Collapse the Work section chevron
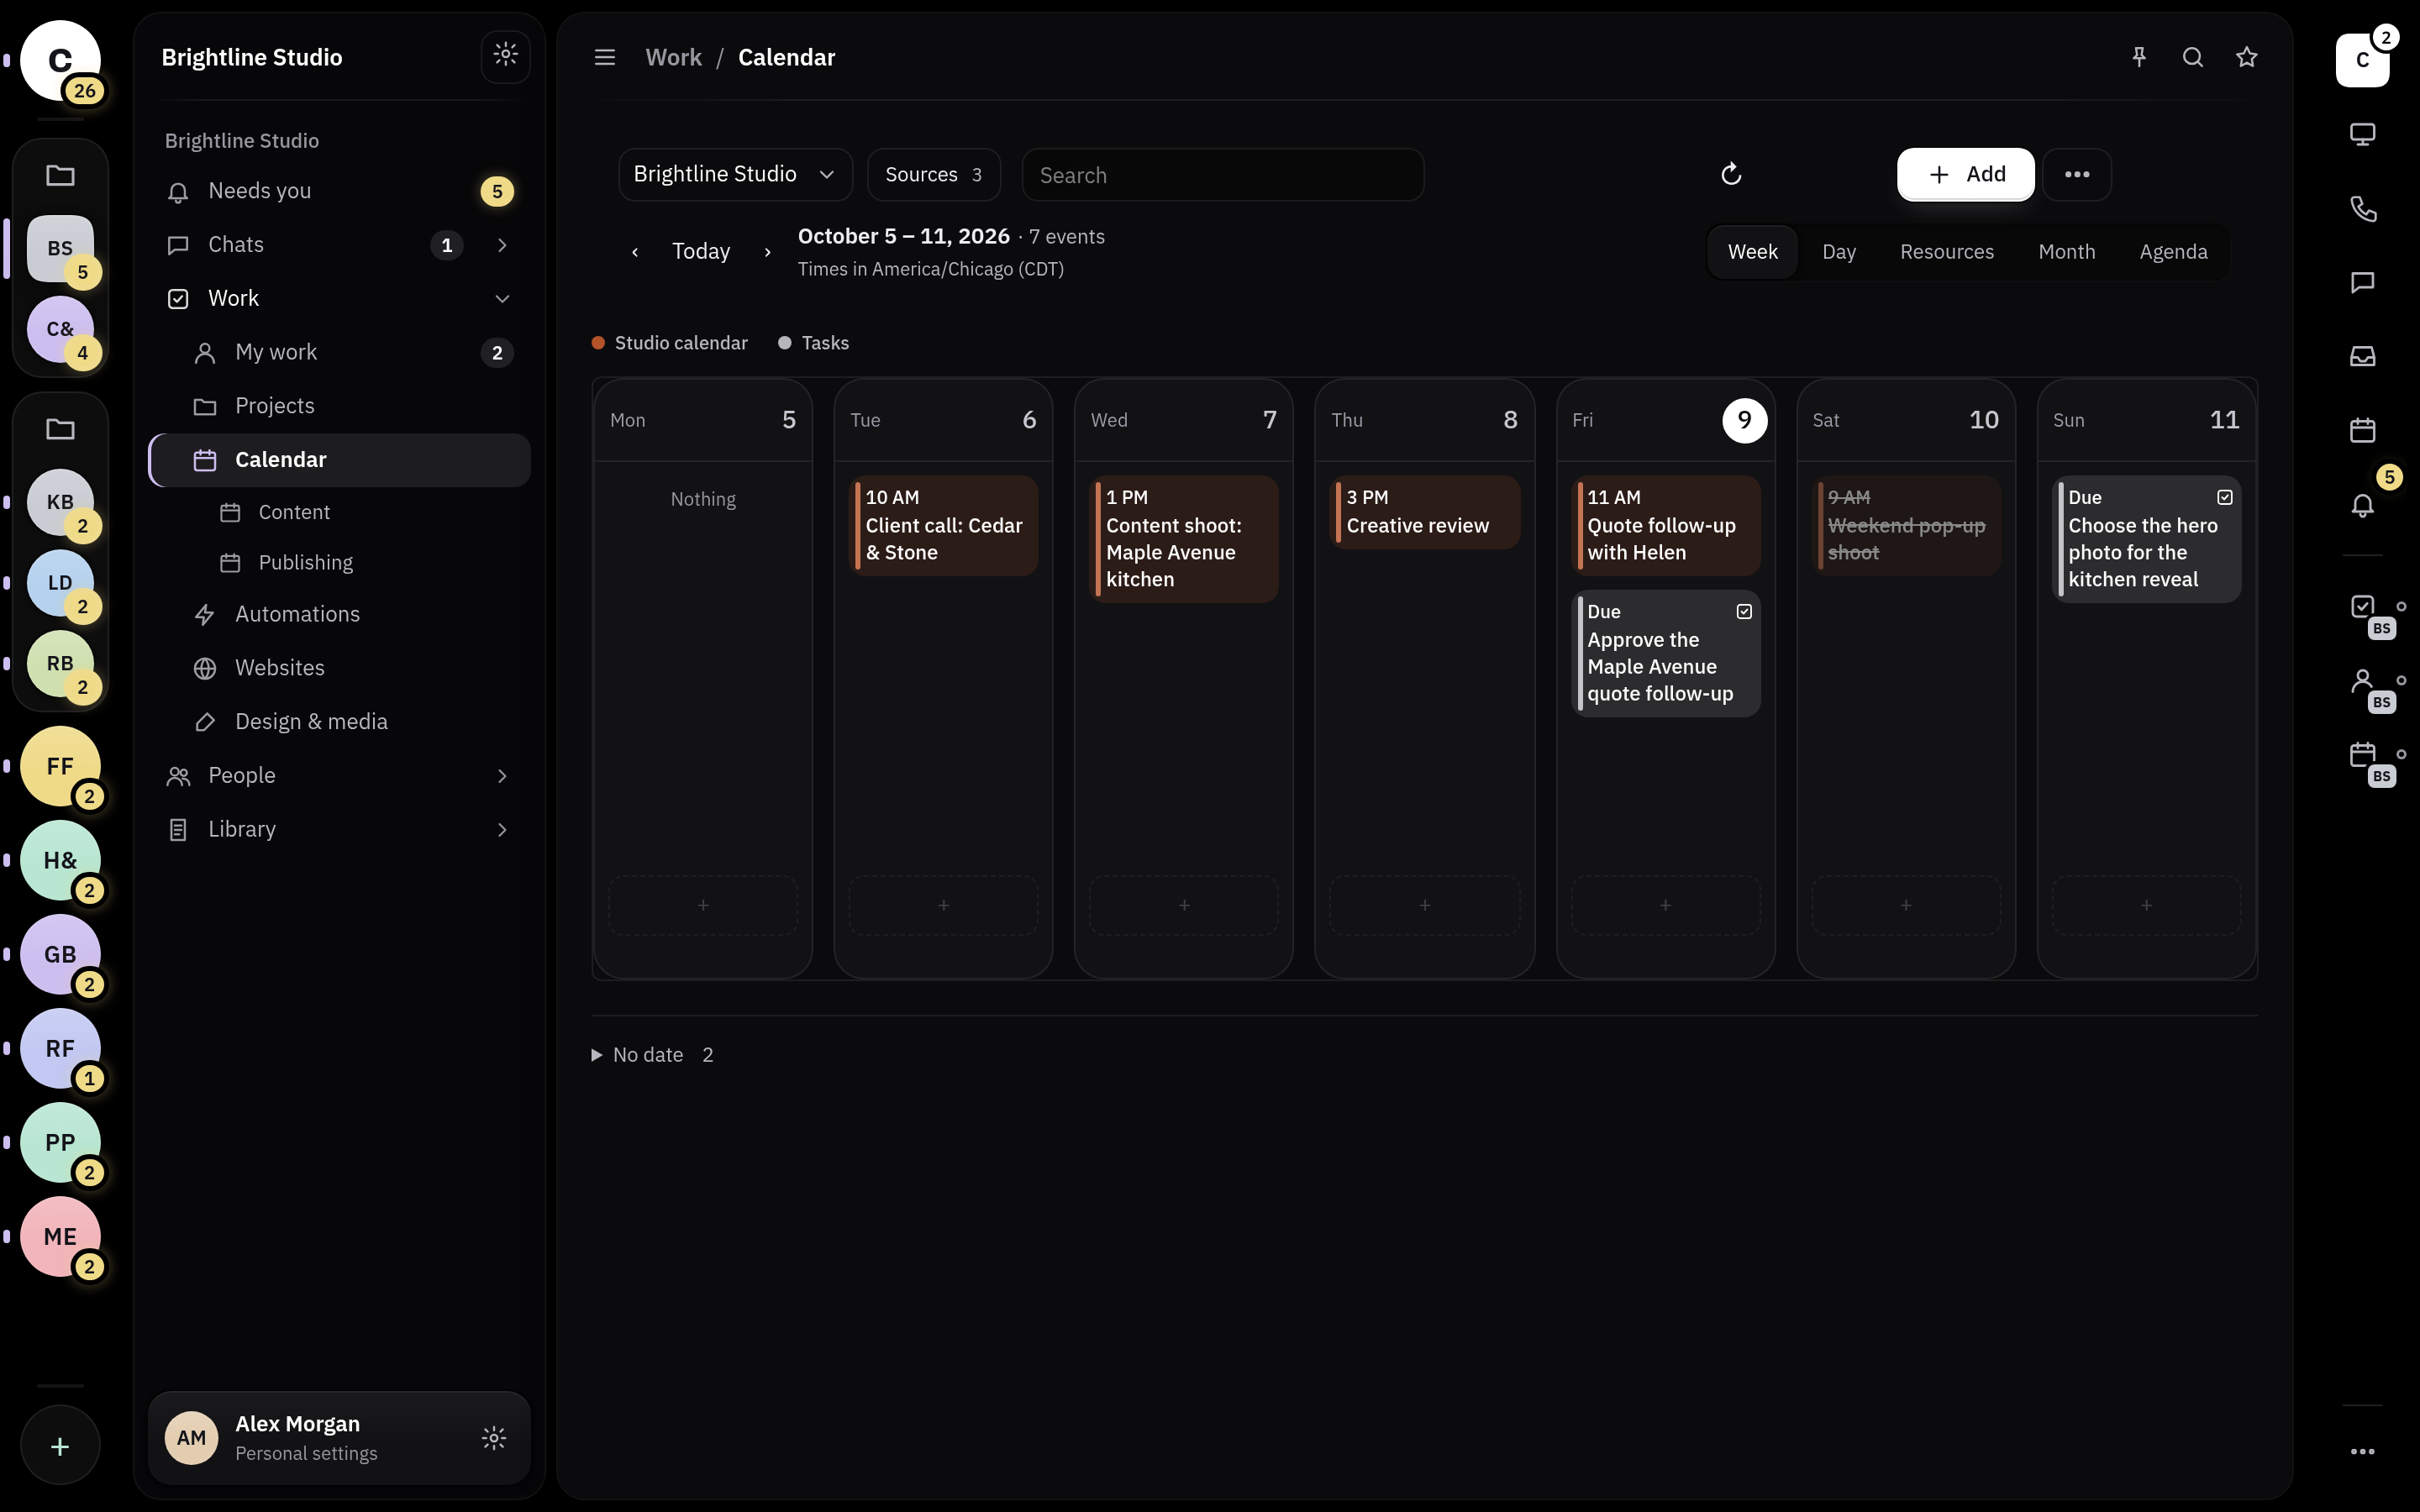The image size is (2420, 1512). pyautogui.click(x=502, y=298)
